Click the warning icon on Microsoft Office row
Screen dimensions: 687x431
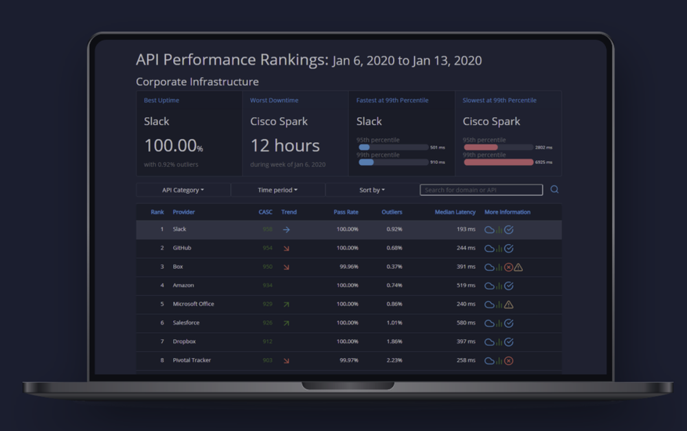[508, 304]
